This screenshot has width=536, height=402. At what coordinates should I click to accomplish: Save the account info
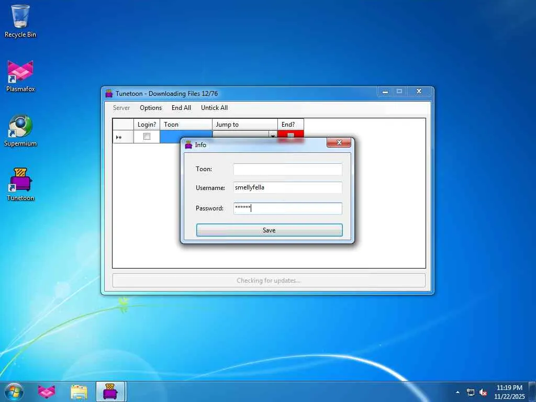click(269, 230)
